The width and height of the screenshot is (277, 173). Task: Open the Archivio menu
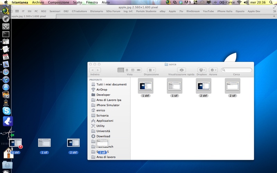(x=38, y=2)
